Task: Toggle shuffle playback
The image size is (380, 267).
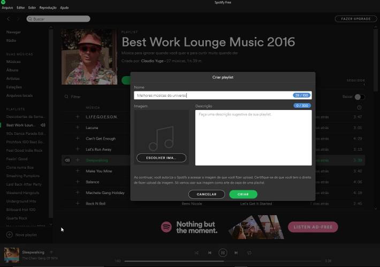Action: coord(196,253)
